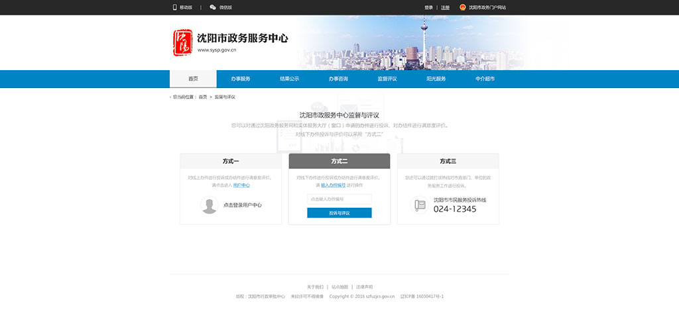Select 办事咨询 in the navigation bar

point(338,79)
